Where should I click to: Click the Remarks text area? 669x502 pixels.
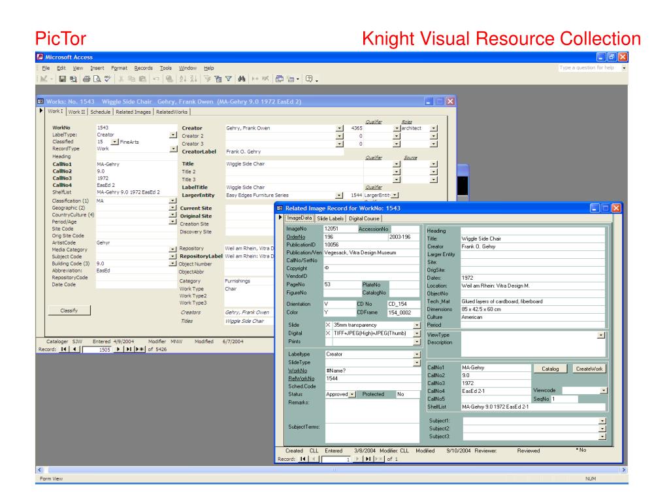[x=372, y=410]
